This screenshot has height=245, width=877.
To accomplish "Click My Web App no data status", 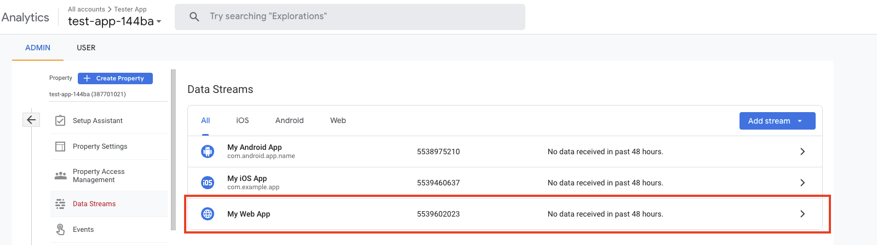I will tap(605, 214).
